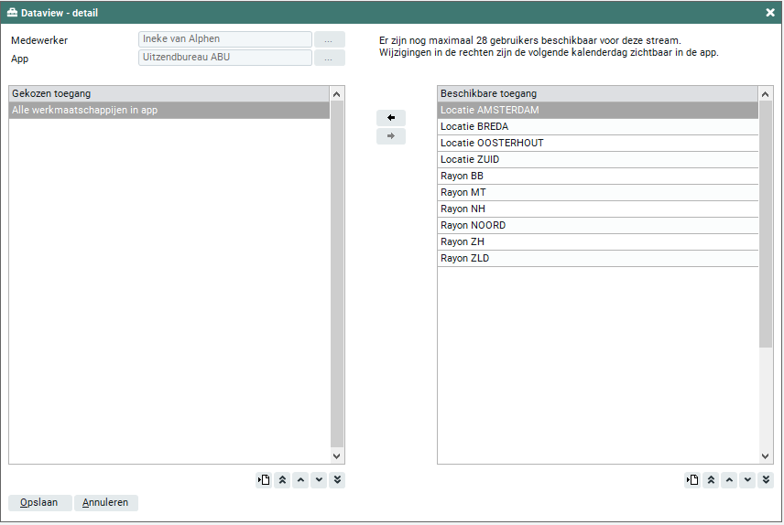Click export icon under Gekozen toegang list
This screenshot has height=525, width=784.
[264, 480]
